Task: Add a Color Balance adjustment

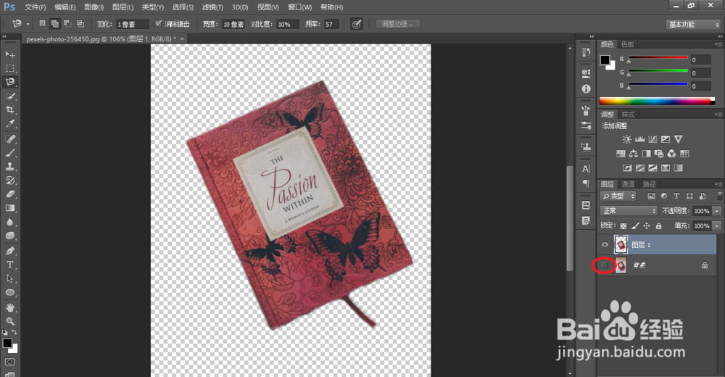Action: 634,154
